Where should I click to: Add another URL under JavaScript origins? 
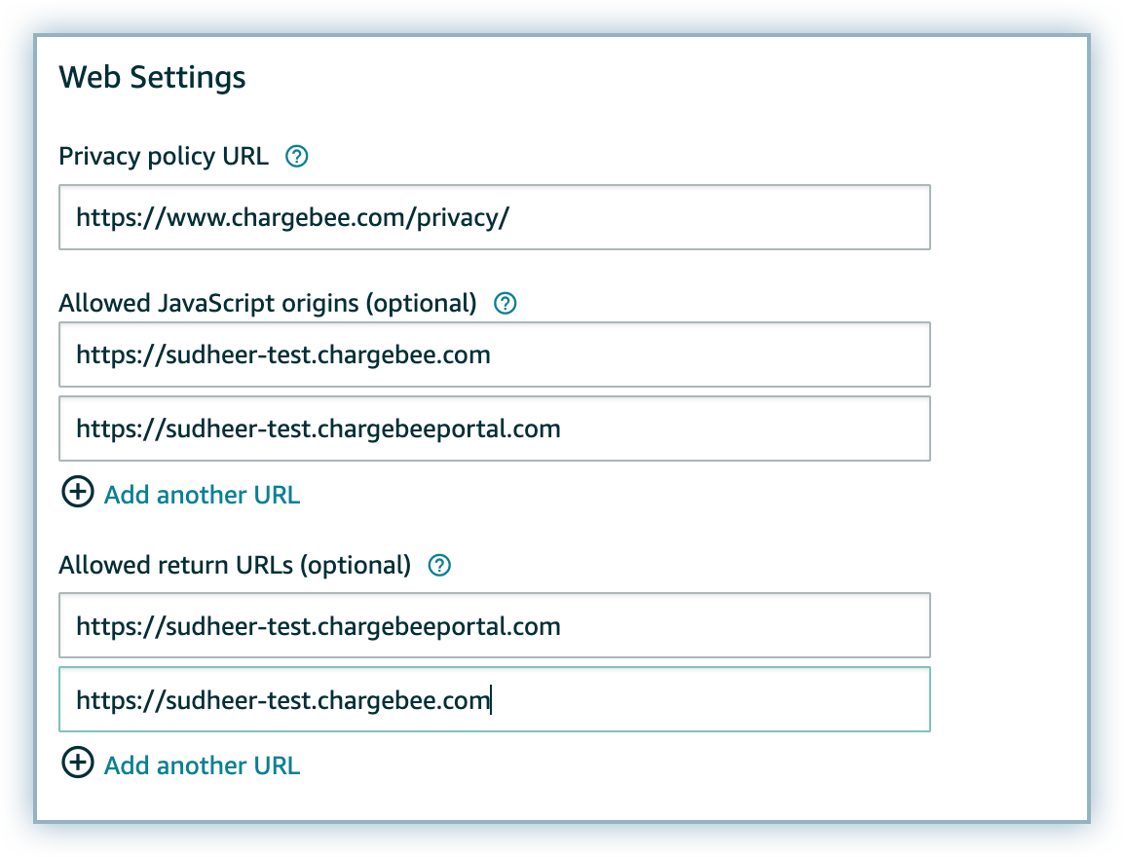coord(202,495)
